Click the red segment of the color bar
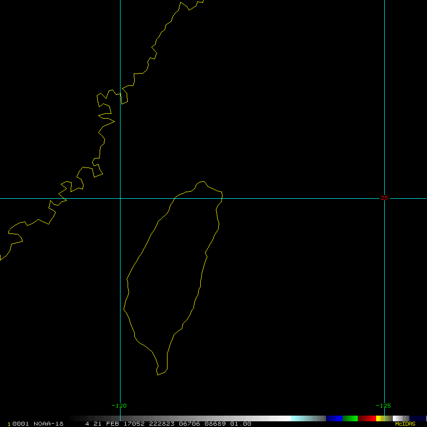 367,418
